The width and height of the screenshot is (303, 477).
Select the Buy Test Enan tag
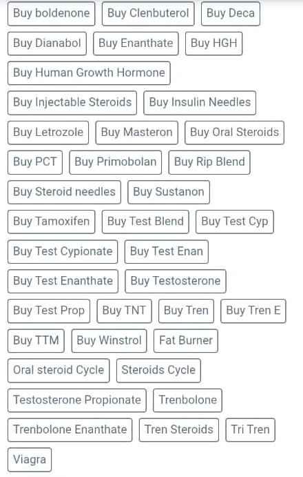(167, 251)
